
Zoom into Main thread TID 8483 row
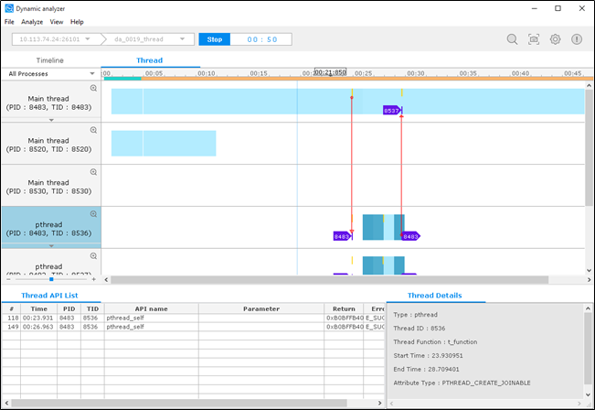93,88
